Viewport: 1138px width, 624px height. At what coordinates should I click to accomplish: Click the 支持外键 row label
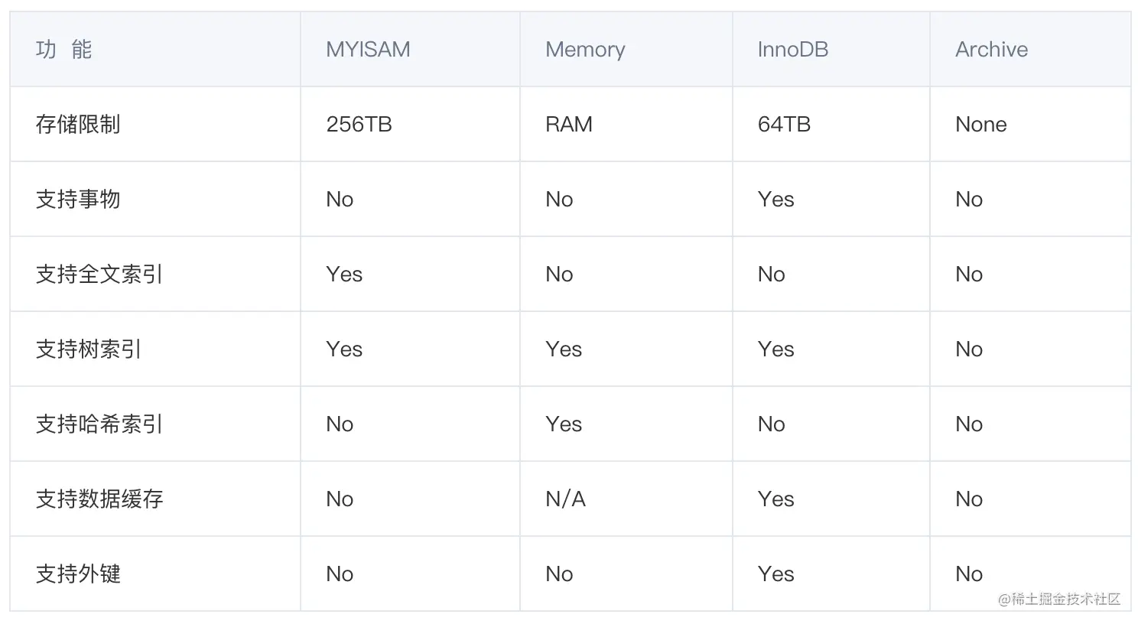(78, 574)
